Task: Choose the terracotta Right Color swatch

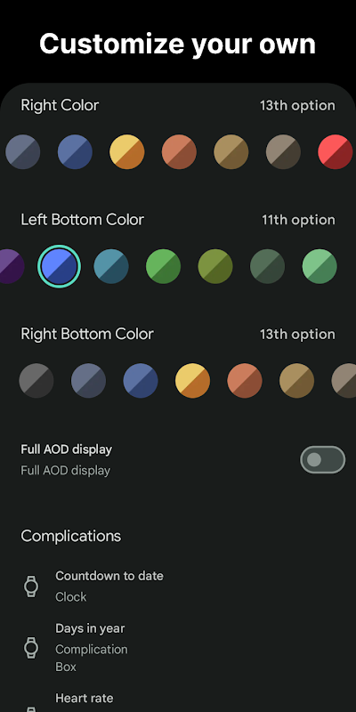Action: click(180, 151)
